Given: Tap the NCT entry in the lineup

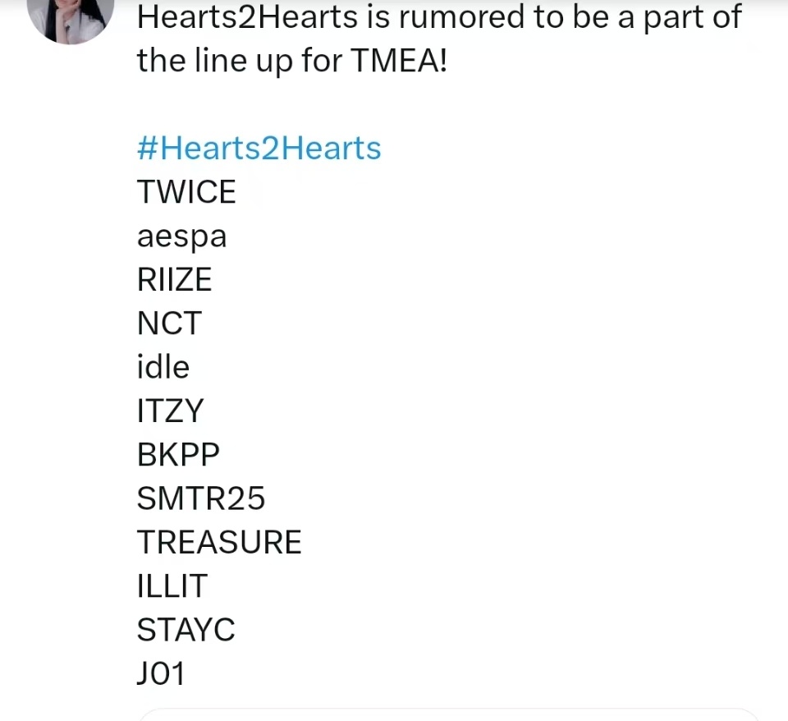Looking at the screenshot, I should point(169,324).
